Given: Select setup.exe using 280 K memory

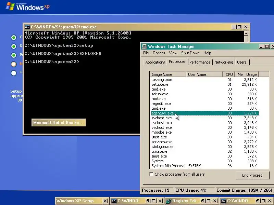Looking at the screenshot, I should [x=204, y=94].
